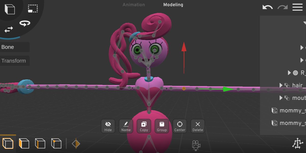The width and height of the screenshot is (306, 153).
Task: Redo the last undone action
Action: tap(283, 7)
